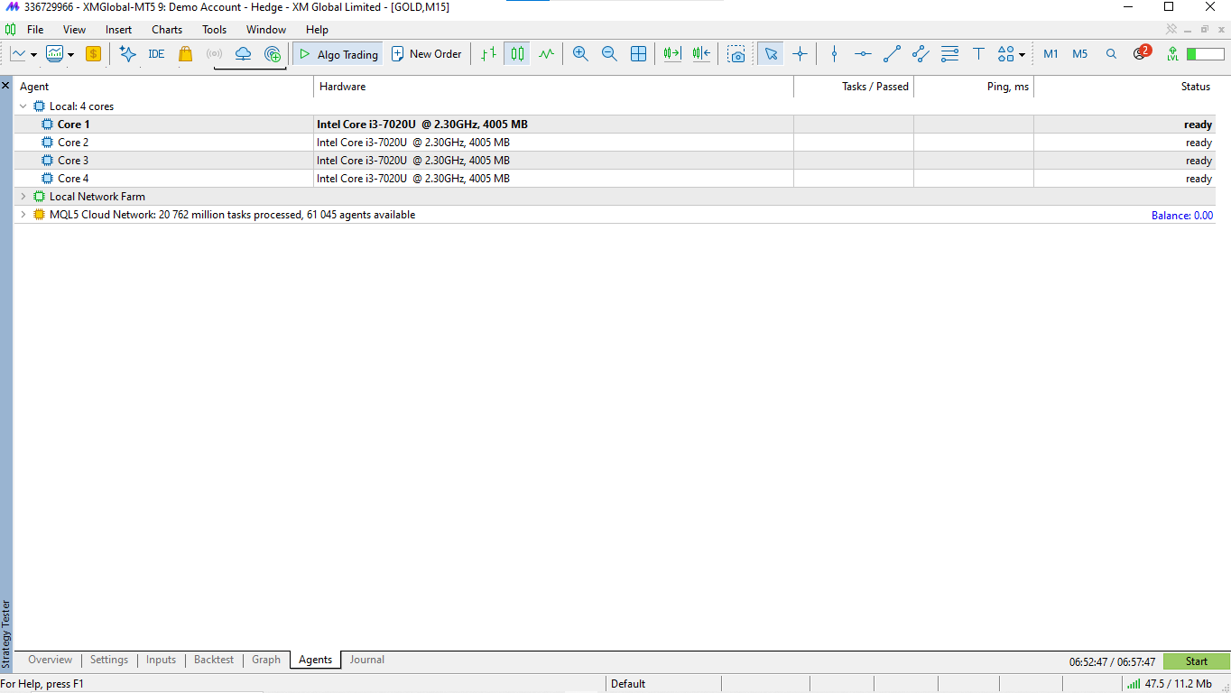The height and width of the screenshot is (693, 1231).
Task: Tile chart windows with grid icon
Action: (x=638, y=54)
